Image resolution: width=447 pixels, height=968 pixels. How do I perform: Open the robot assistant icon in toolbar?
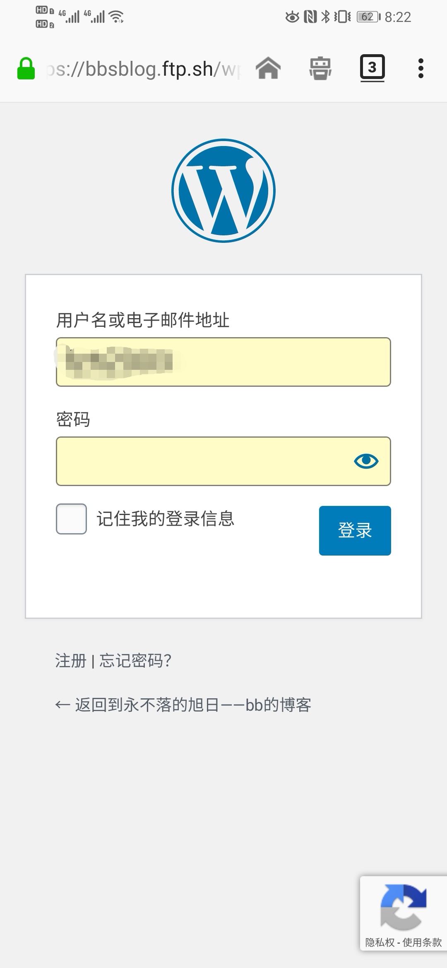click(320, 68)
